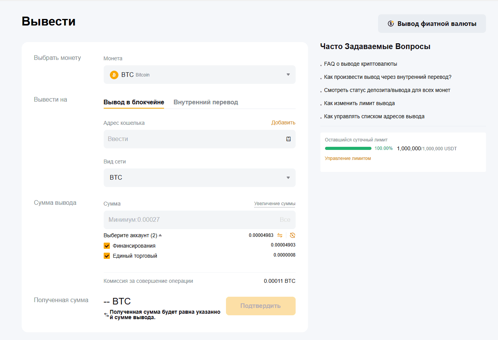Collapse the Выберите аккаунт (2) list
Screen dimensions: 498x340
pos(133,235)
